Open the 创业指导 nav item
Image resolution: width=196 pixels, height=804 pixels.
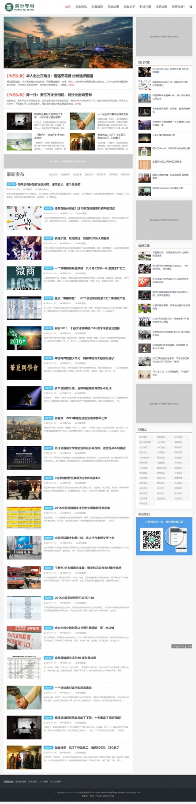(97, 7)
